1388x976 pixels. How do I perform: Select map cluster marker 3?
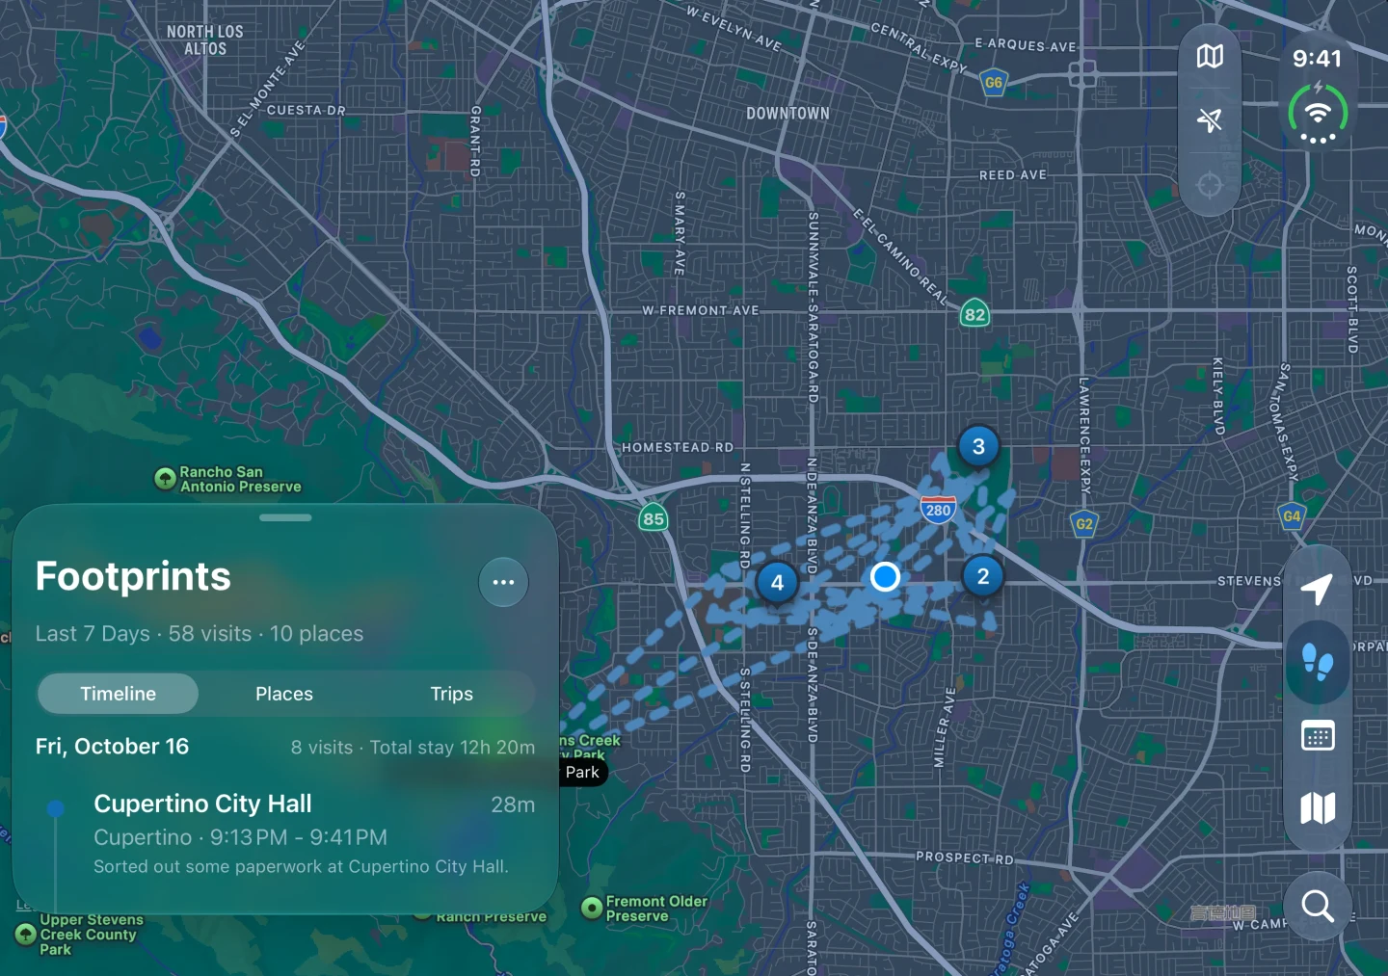978,446
